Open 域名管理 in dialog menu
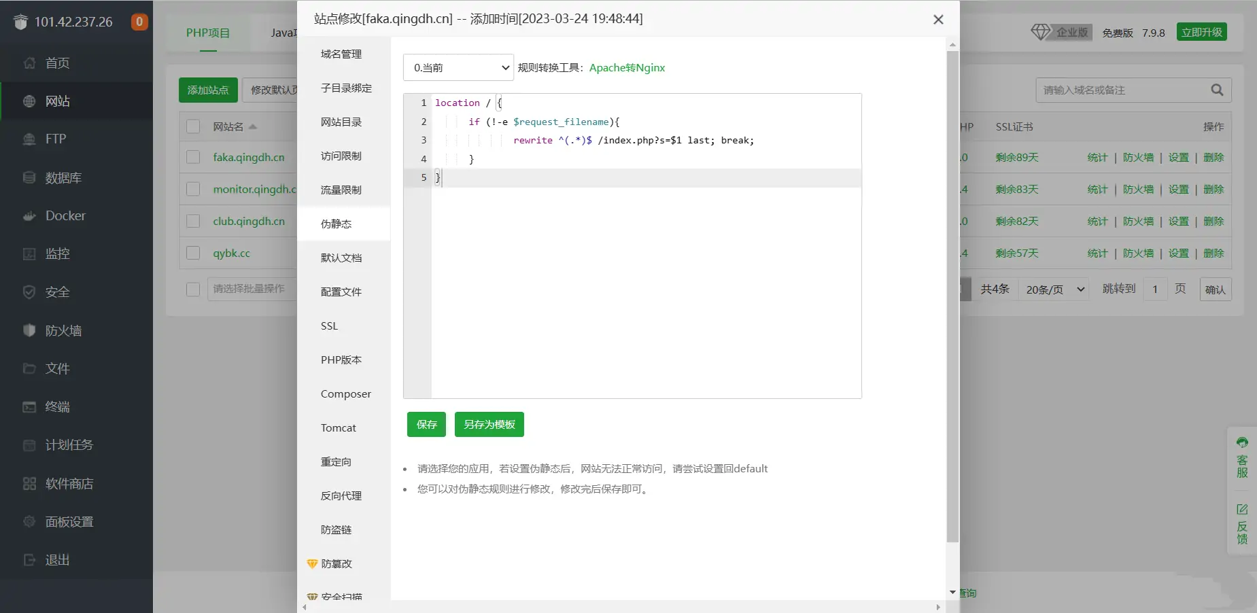Screen dimensions: 1257x613 click(341, 54)
